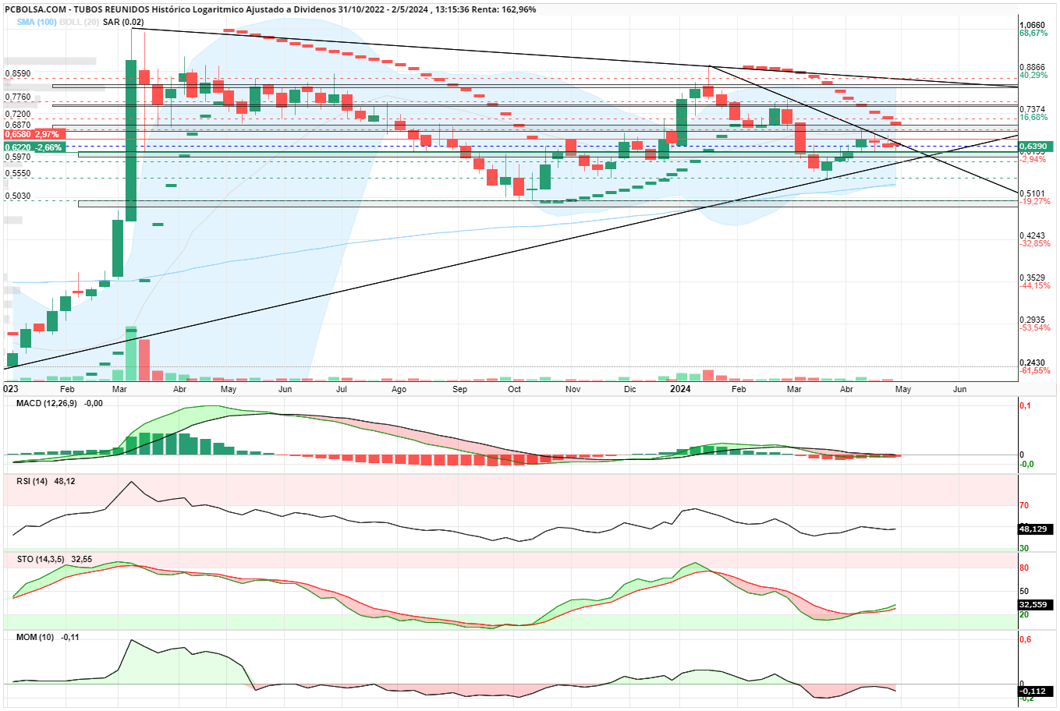1060x711 pixels.
Task: Click the Sep month label on time axis
Action: (460, 389)
